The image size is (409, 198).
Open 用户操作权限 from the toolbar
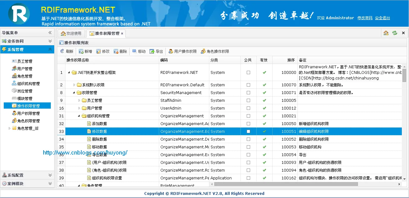coord(183,51)
